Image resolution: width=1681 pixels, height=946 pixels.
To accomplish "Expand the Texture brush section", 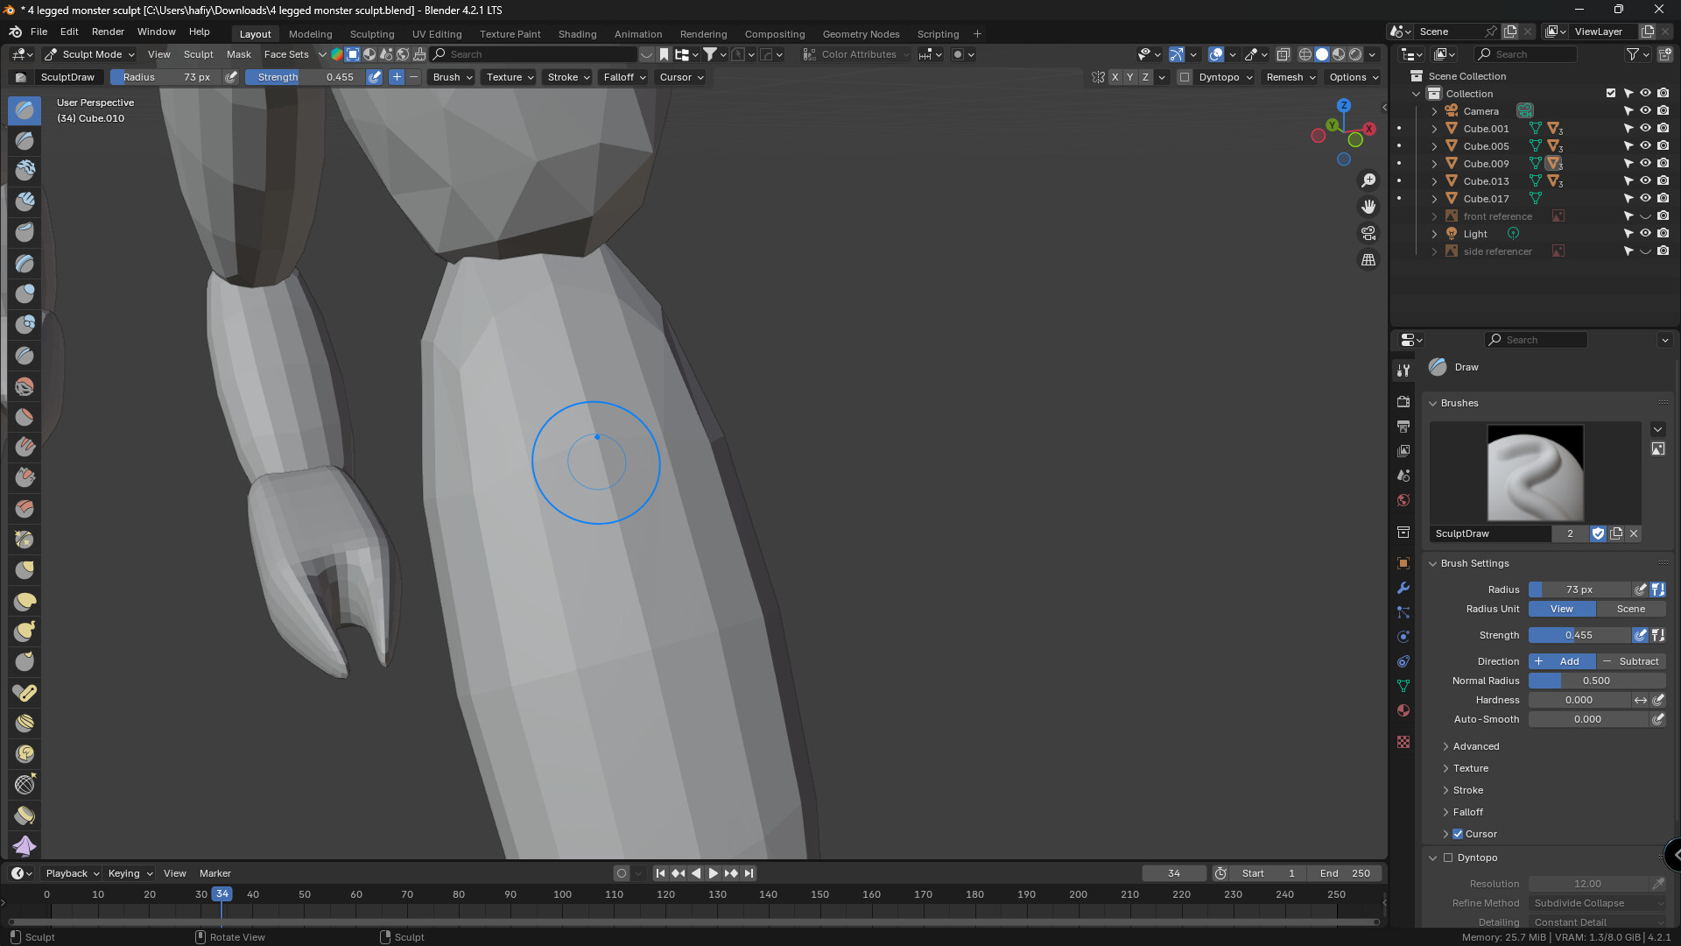I will [1471, 768].
